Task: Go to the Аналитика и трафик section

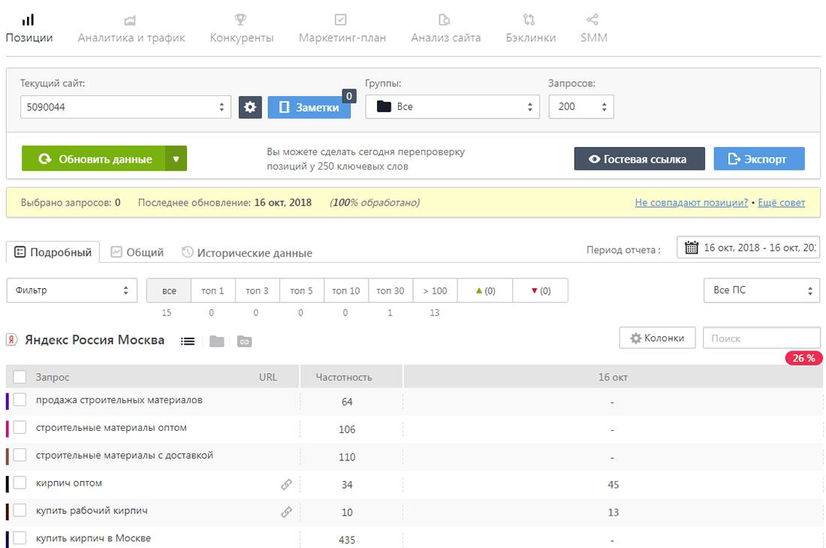Action: (131, 29)
